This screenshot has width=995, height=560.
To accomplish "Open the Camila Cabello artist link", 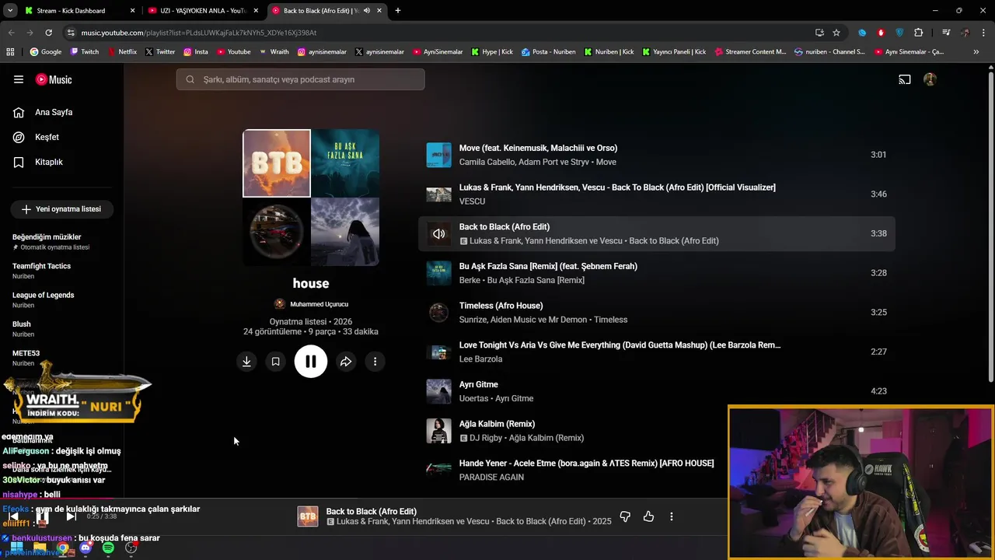I will pyautogui.click(x=487, y=162).
